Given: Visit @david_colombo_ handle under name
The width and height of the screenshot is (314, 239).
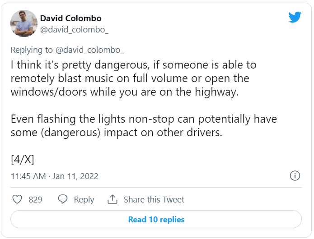Looking at the screenshot, I should pyautogui.click(x=74, y=30).
